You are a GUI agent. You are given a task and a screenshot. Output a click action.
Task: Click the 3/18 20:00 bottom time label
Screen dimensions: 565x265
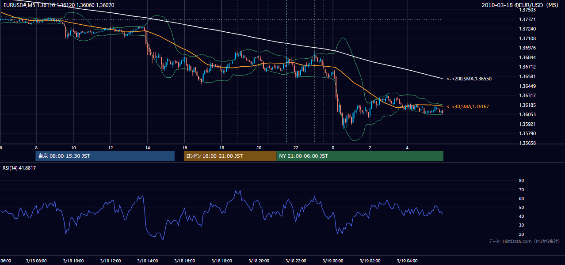[259, 261]
